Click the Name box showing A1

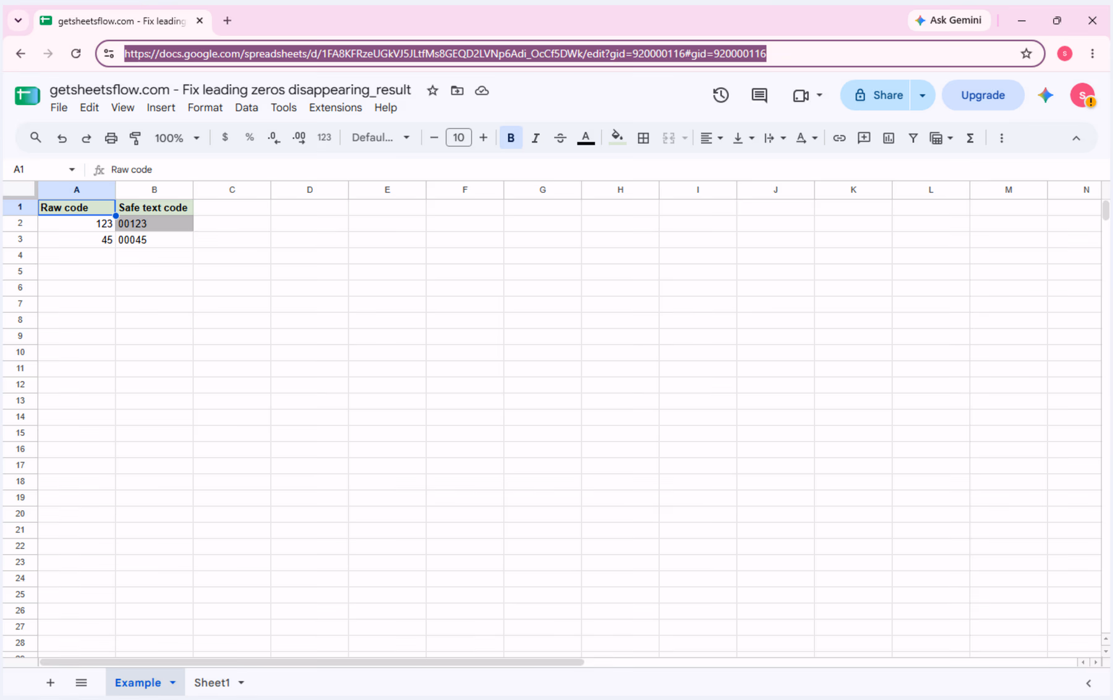click(43, 169)
